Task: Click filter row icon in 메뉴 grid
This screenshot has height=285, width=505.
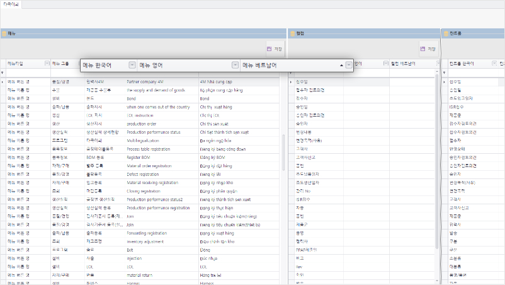Action: 3,73
